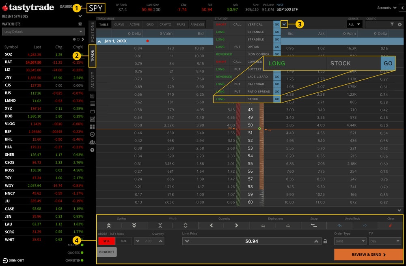Click the BRACKET button
The width and height of the screenshot is (406, 266).
click(107, 252)
